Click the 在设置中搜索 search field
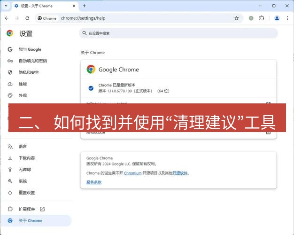 pyautogui.click(x=178, y=33)
